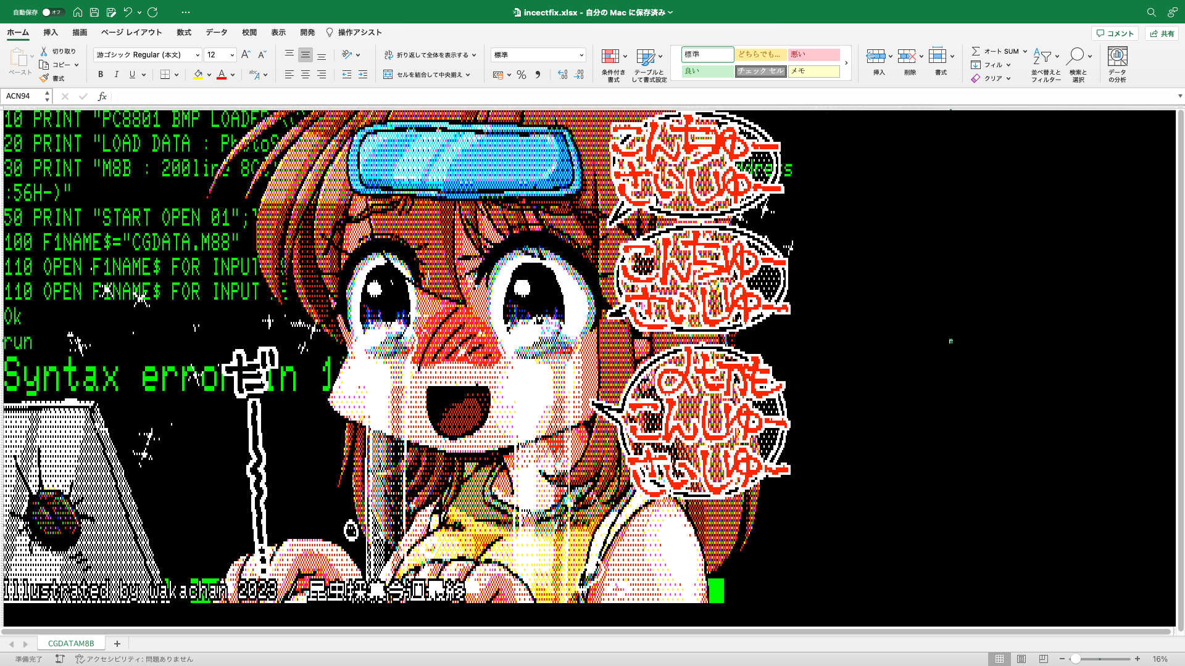Open the font size dropdown

232,55
